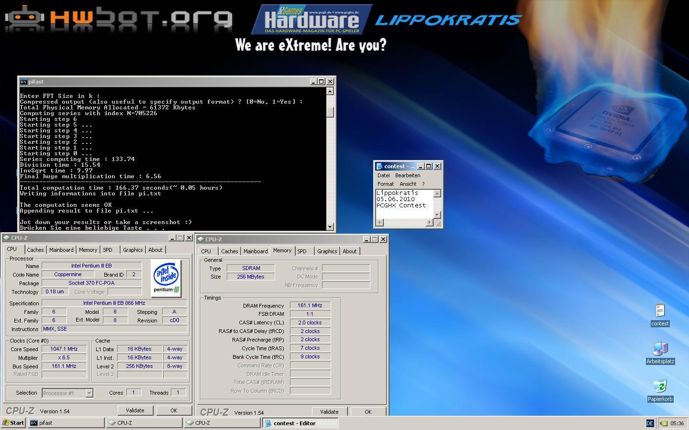Click the Multiplier x 6.5 value
Image resolution: width=689 pixels, height=430 pixels.
(64, 357)
